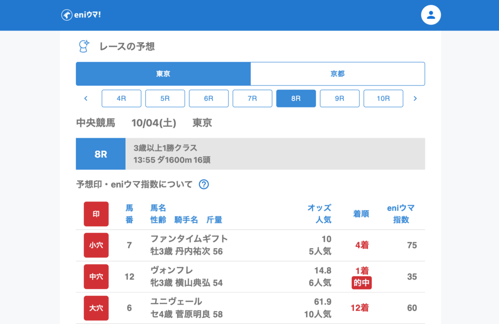Select the 大穴 prediction mark badge

click(96, 307)
